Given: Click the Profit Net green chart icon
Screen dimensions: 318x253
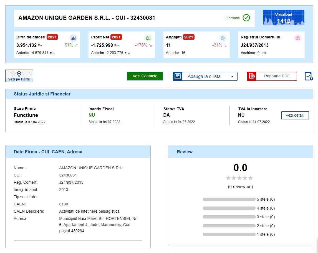Looking at the screenshot, I should coord(148,38).
